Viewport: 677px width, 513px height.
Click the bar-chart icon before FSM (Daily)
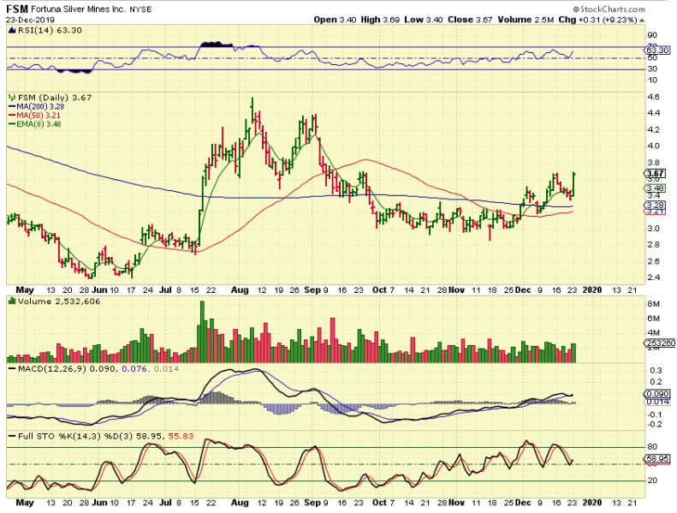pos(11,98)
